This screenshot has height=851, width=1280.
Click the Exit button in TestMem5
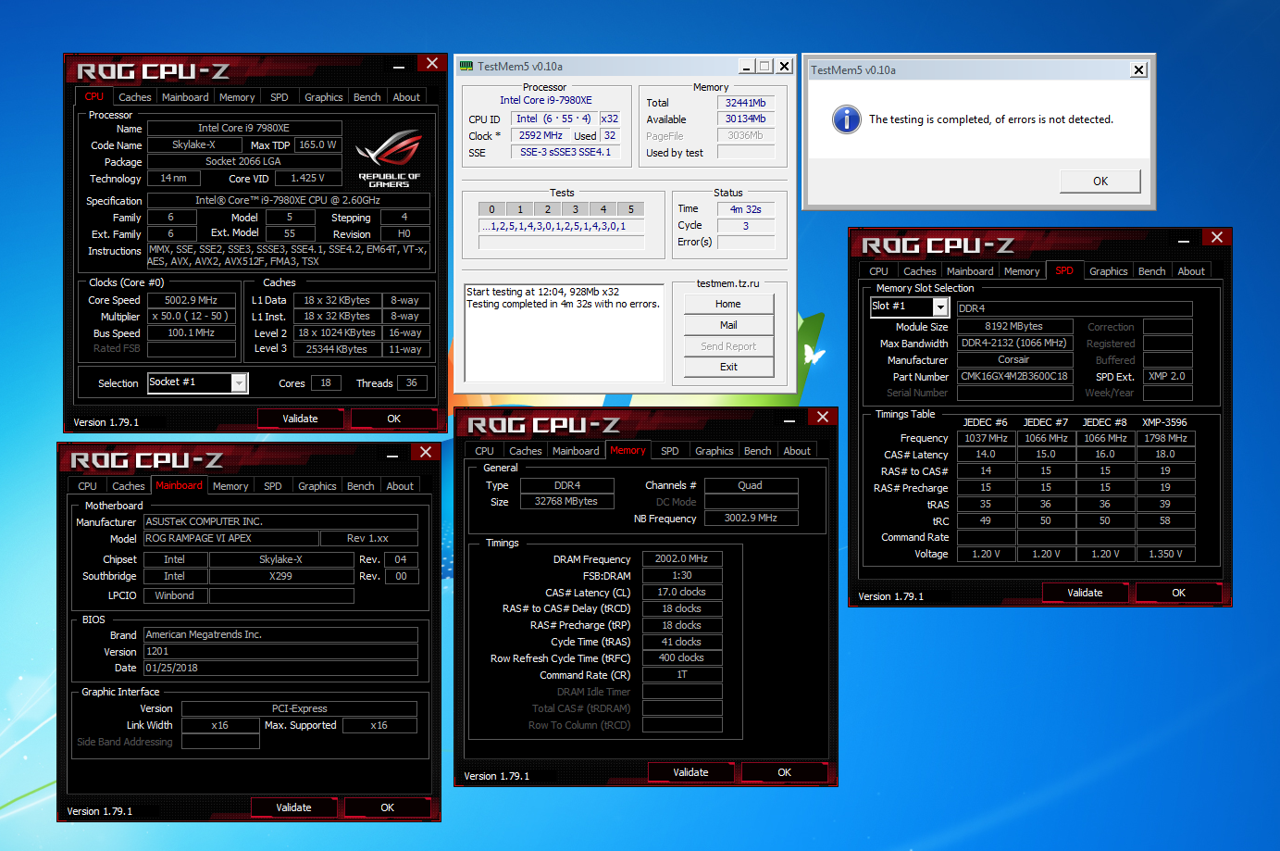click(x=728, y=367)
